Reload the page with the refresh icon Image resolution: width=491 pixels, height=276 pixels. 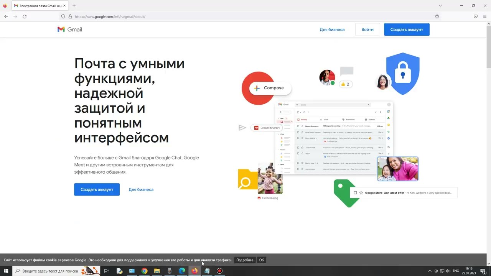point(25,16)
